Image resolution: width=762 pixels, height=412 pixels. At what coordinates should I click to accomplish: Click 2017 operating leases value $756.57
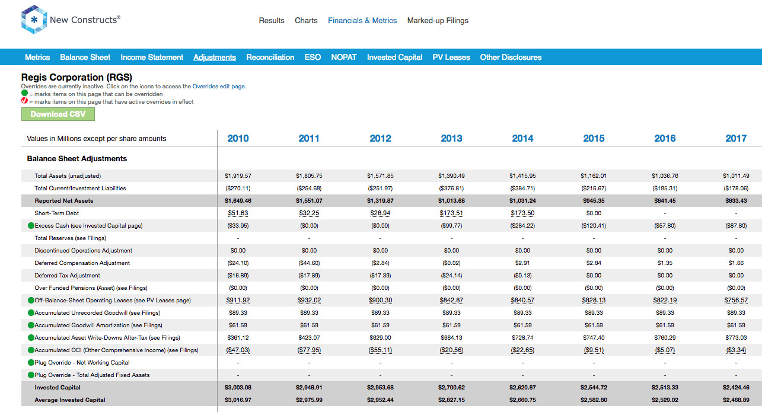pos(736,301)
